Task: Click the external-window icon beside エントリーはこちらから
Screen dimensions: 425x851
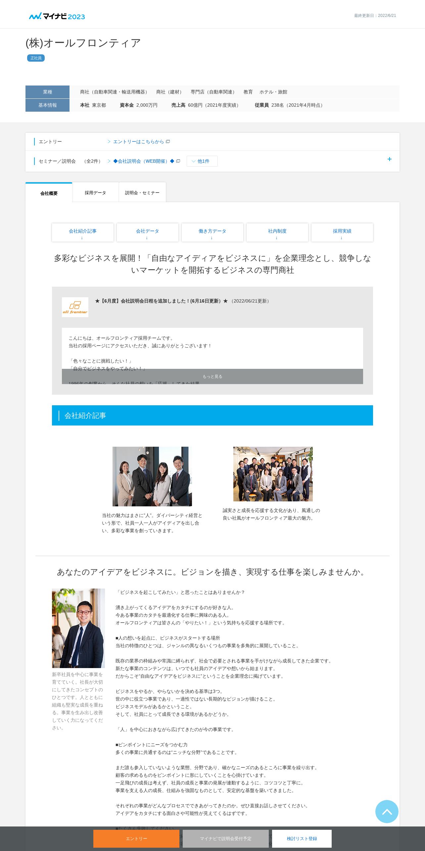Action: tap(168, 142)
